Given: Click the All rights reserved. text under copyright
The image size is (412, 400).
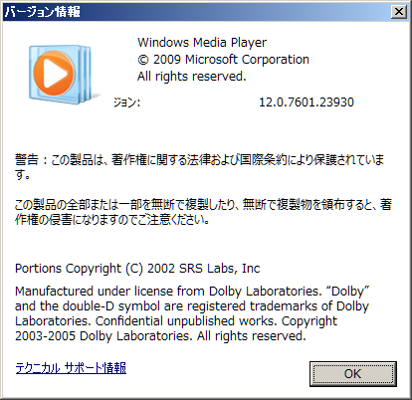Looking at the screenshot, I should tap(192, 77).
